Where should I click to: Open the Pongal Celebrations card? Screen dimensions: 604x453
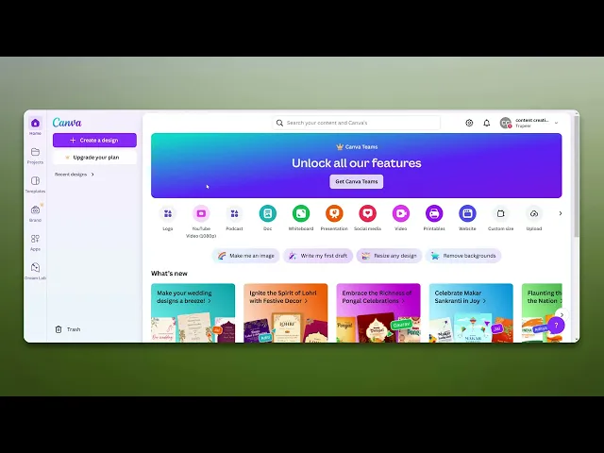tap(378, 312)
